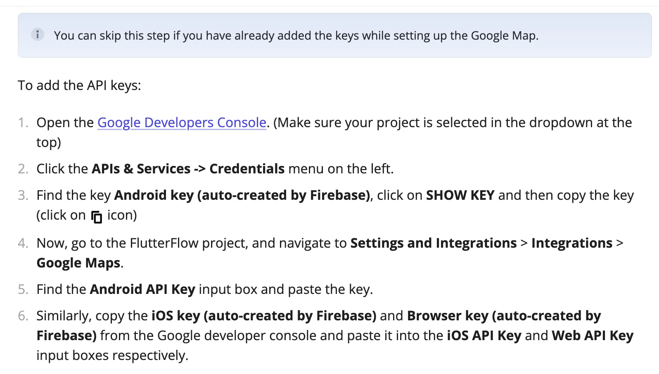Open the Google Developers Console link
This screenshot has width=659, height=374.
point(182,123)
